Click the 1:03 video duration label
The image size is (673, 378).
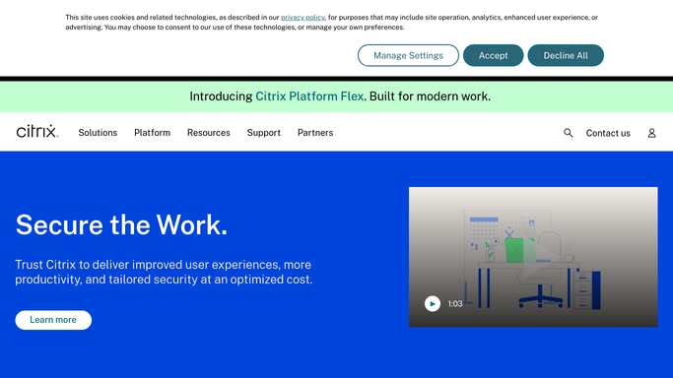(x=455, y=303)
